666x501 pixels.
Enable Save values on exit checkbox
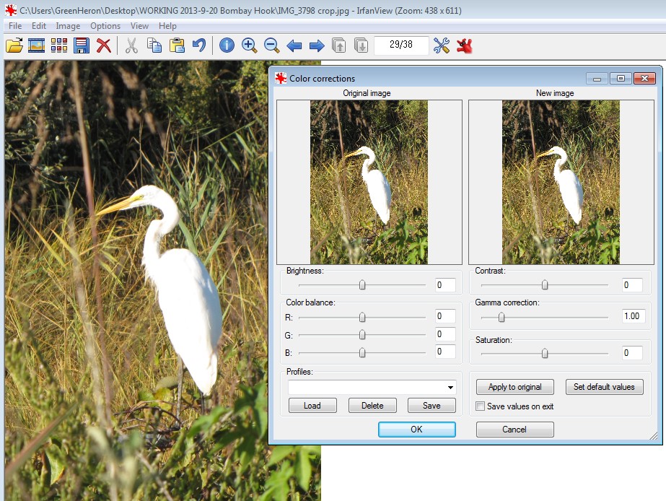(481, 406)
